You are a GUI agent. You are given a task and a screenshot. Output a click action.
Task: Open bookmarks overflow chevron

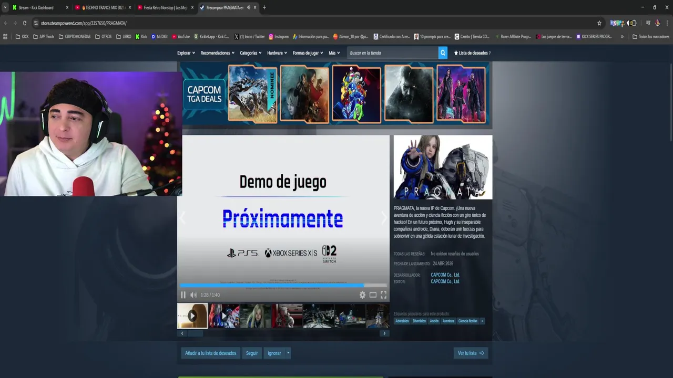(x=622, y=37)
